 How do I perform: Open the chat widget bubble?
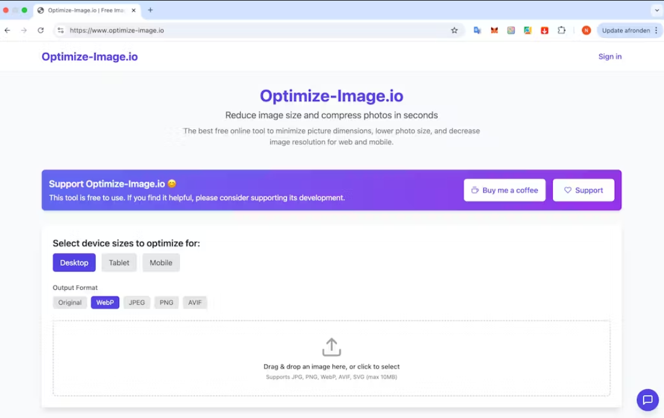pos(648,400)
